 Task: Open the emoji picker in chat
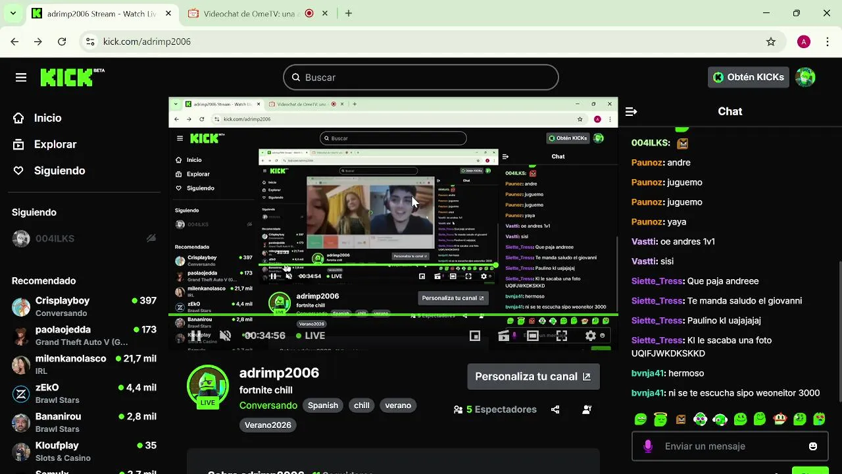click(813, 446)
